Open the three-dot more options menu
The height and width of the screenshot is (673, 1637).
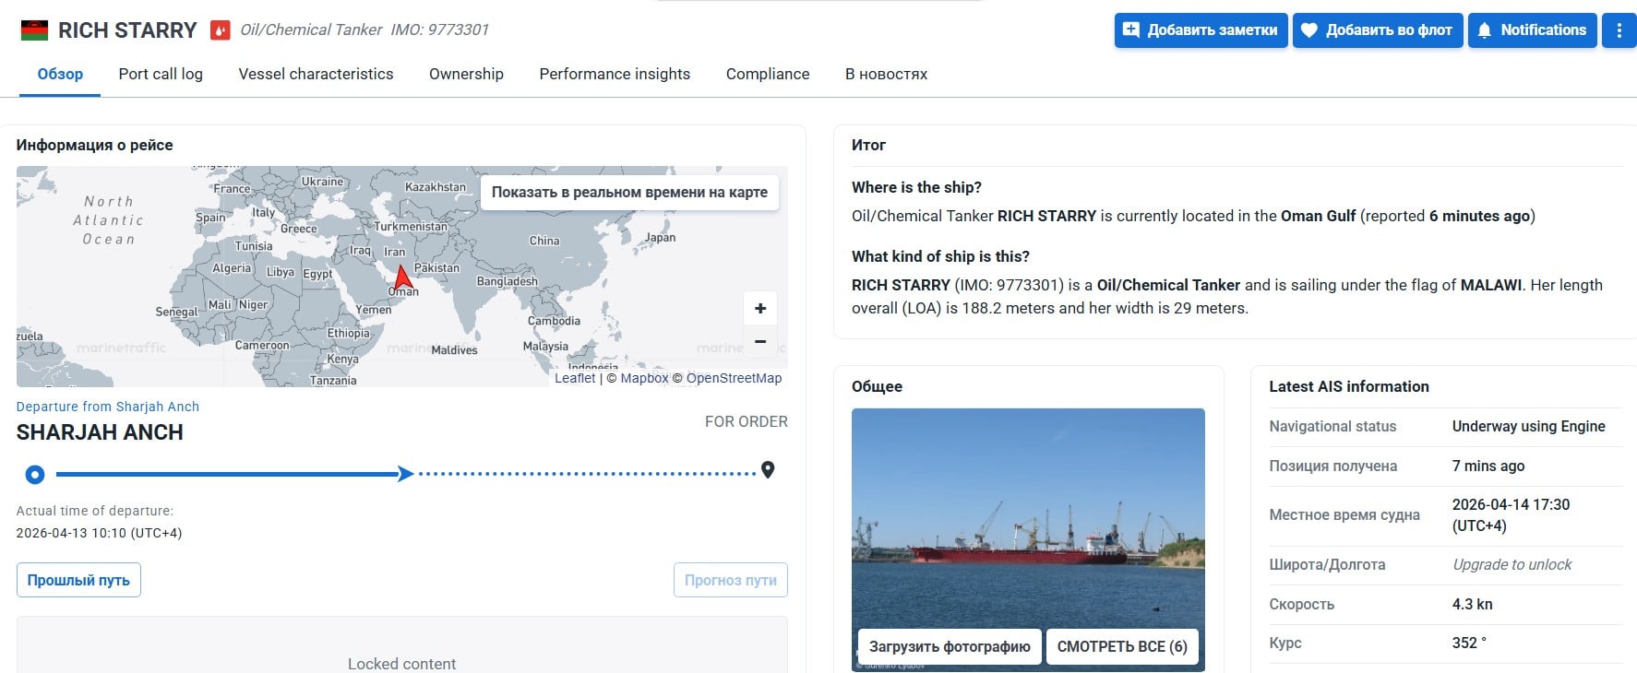(x=1619, y=30)
